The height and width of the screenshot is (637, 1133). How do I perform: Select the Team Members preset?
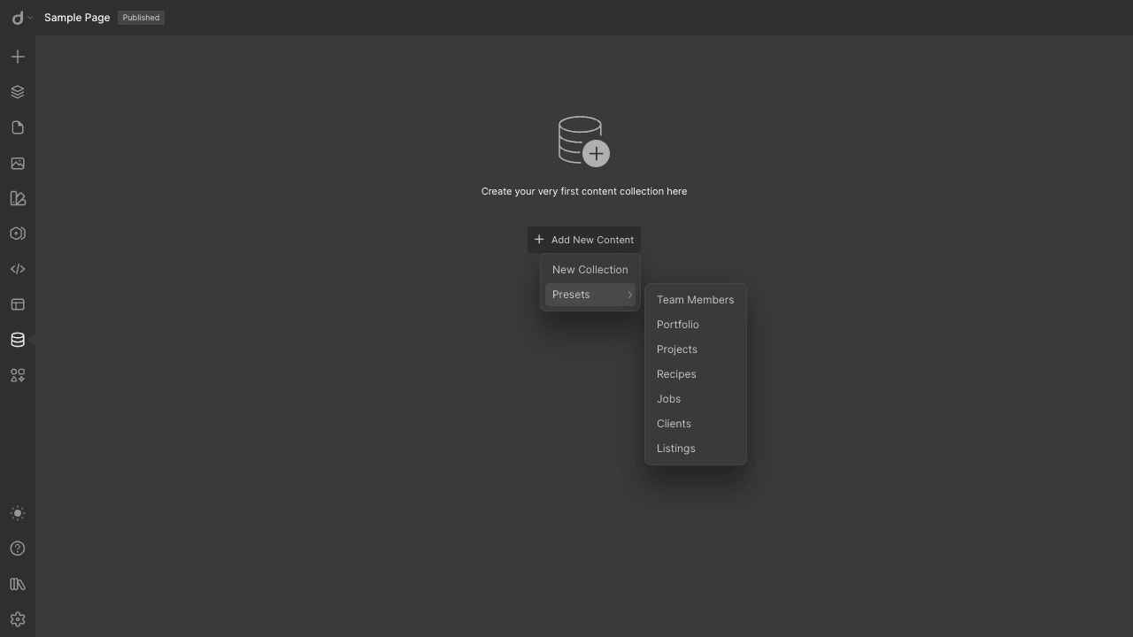click(x=696, y=300)
